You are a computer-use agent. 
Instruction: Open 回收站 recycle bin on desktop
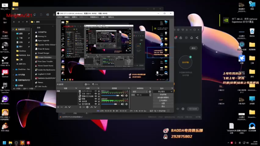click(x=252, y=33)
